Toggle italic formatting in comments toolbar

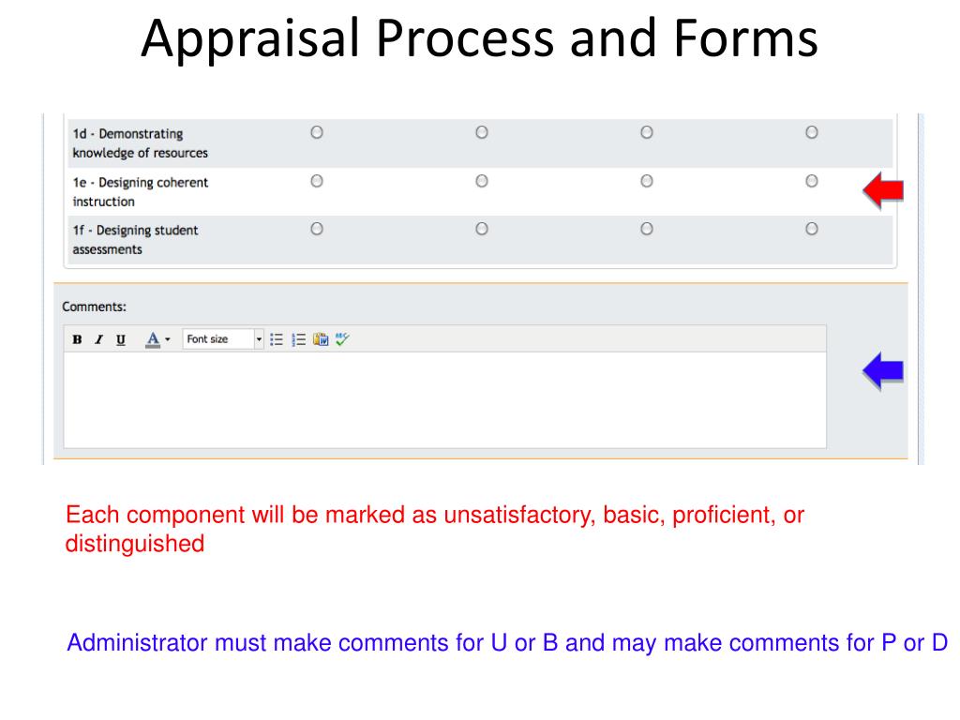click(x=98, y=339)
